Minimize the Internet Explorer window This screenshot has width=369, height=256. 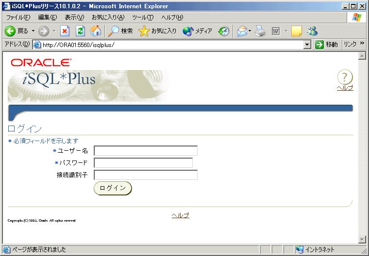(x=346, y=6)
